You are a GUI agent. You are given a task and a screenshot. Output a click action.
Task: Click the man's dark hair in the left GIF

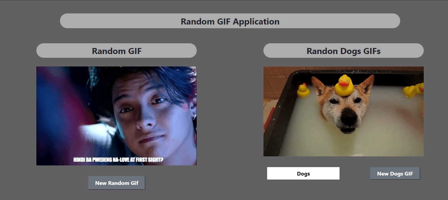135,77
